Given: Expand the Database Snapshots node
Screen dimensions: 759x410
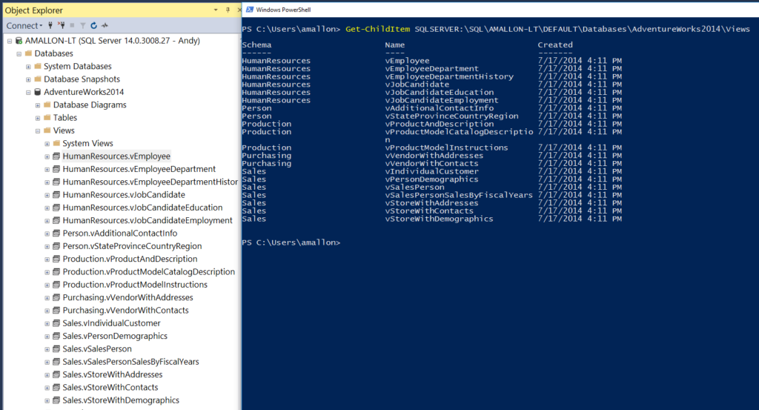Looking at the screenshot, I should [28, 79].
